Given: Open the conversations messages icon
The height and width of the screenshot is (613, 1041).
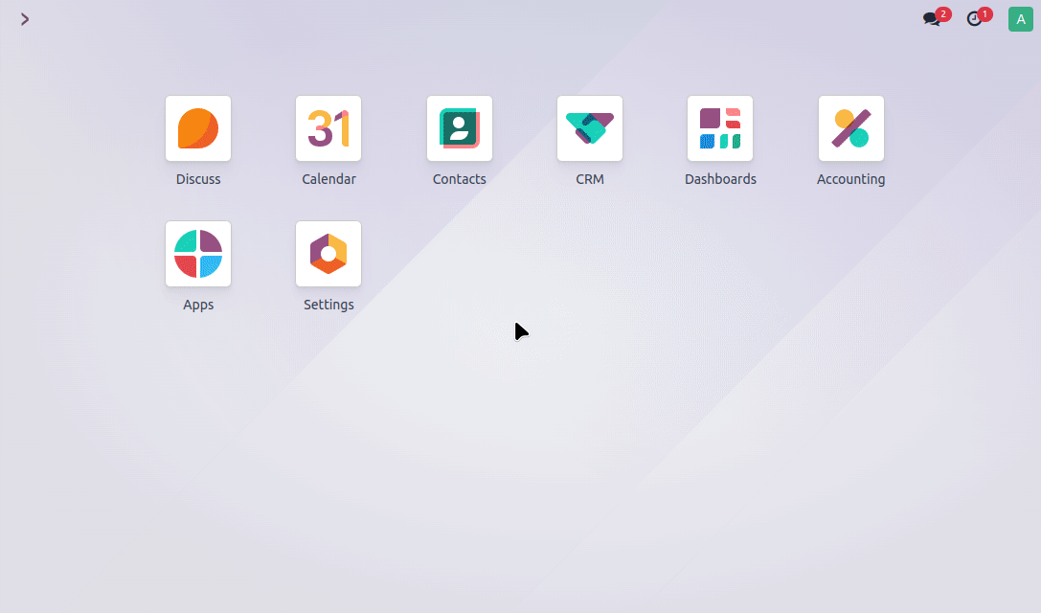Looking at the screenshot, I should click(931, 19).
